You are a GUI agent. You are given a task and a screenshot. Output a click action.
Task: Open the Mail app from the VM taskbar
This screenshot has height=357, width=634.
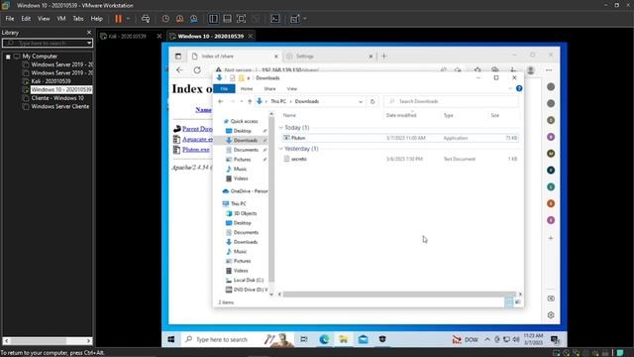(363, 339)
